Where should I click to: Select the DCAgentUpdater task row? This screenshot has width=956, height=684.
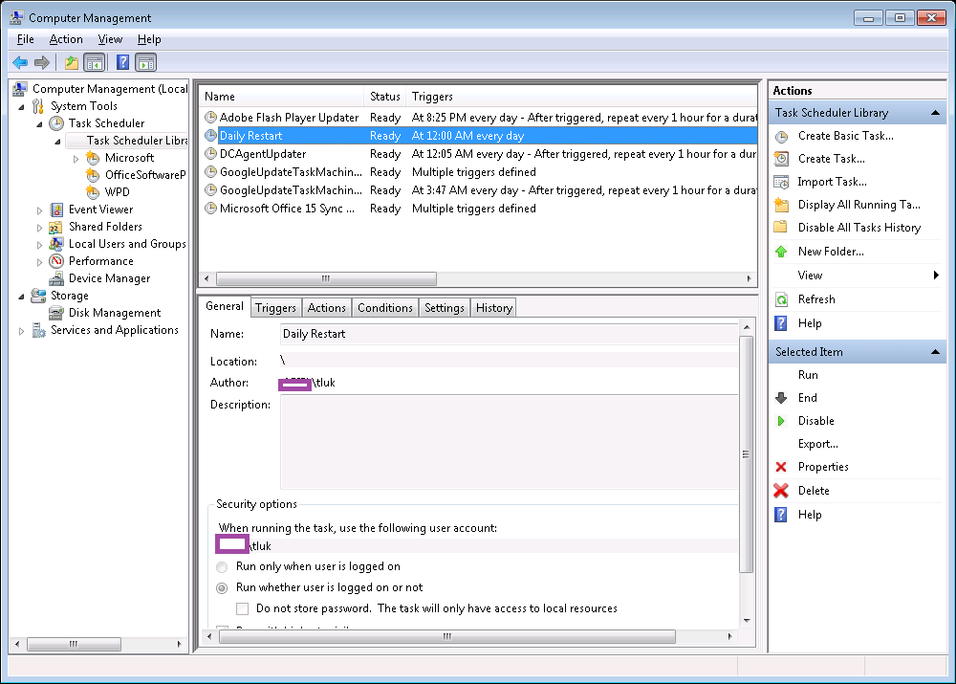click(263, 154)
